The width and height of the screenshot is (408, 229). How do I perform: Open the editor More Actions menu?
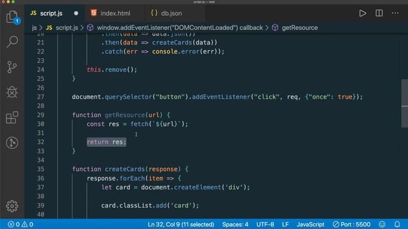pyautogui.click(x=395, y=13)
